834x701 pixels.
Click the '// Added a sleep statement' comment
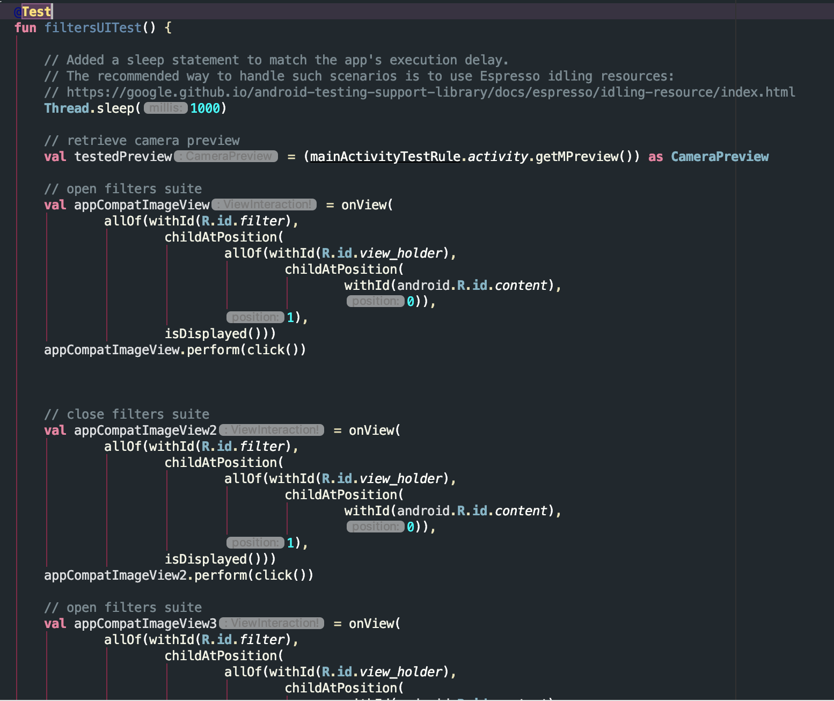[x=276, y=60]
